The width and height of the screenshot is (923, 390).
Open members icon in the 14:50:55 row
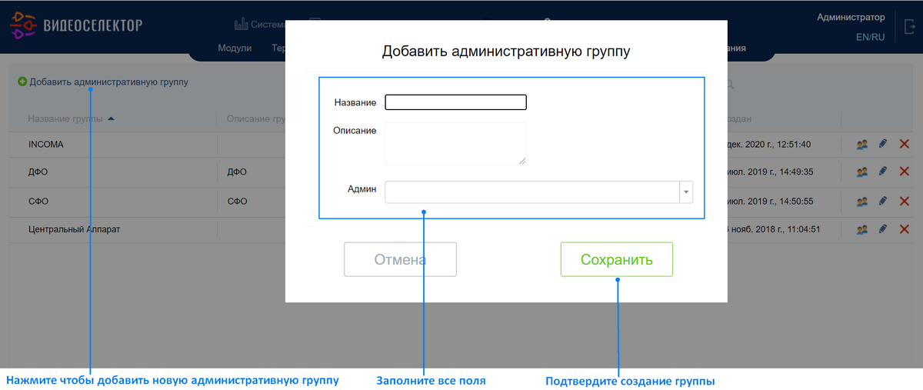[x=862, y=201]
